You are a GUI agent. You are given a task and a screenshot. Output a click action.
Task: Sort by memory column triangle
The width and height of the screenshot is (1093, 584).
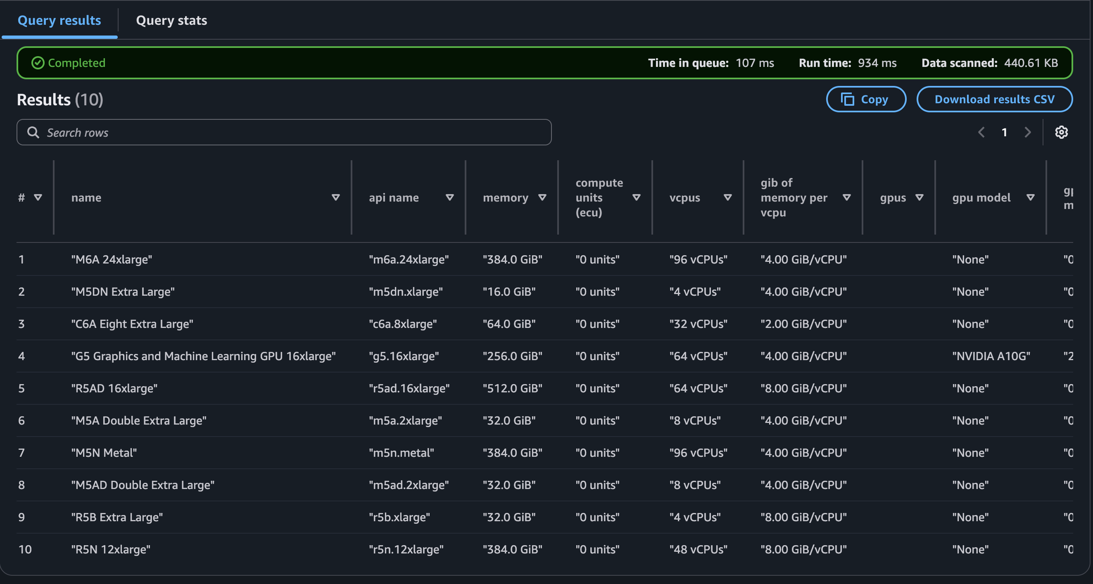(542, 198)
